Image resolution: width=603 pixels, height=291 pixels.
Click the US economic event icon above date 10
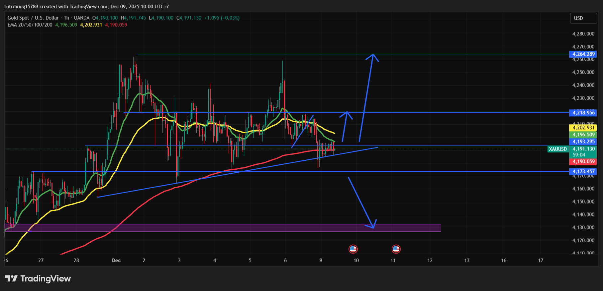click(x=353, y=249)
